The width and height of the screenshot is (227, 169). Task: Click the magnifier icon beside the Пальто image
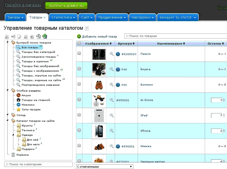coord(112,54)
